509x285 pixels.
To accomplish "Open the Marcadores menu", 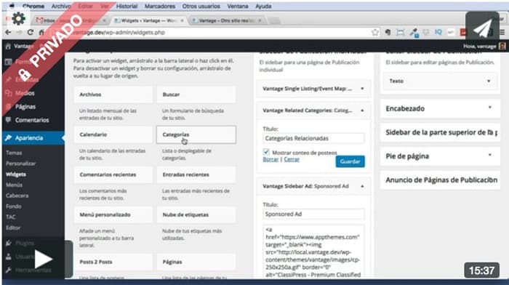I will [x=160, y=6].
